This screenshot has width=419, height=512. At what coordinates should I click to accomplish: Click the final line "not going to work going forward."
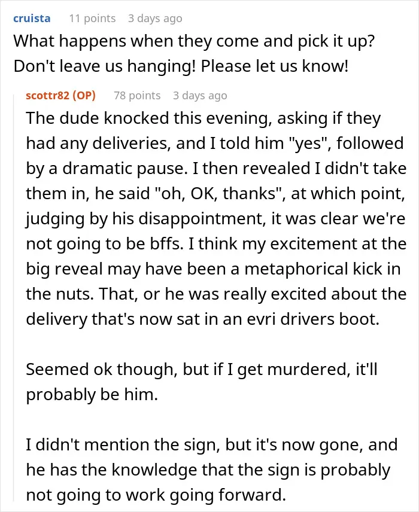156,495
